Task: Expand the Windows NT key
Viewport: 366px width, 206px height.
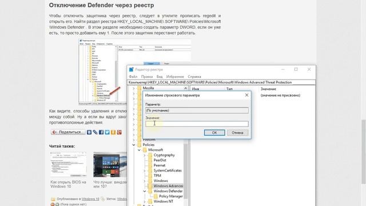Action: coord(145,201)
